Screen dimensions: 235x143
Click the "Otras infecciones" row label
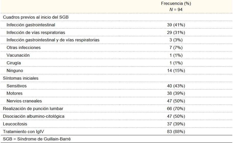coord(23,48)
